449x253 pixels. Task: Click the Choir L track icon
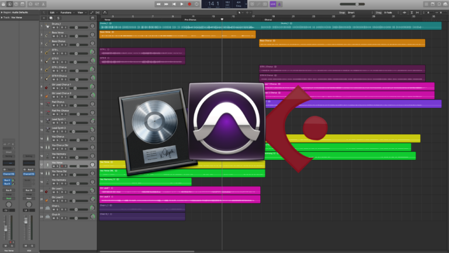point(47,208)
